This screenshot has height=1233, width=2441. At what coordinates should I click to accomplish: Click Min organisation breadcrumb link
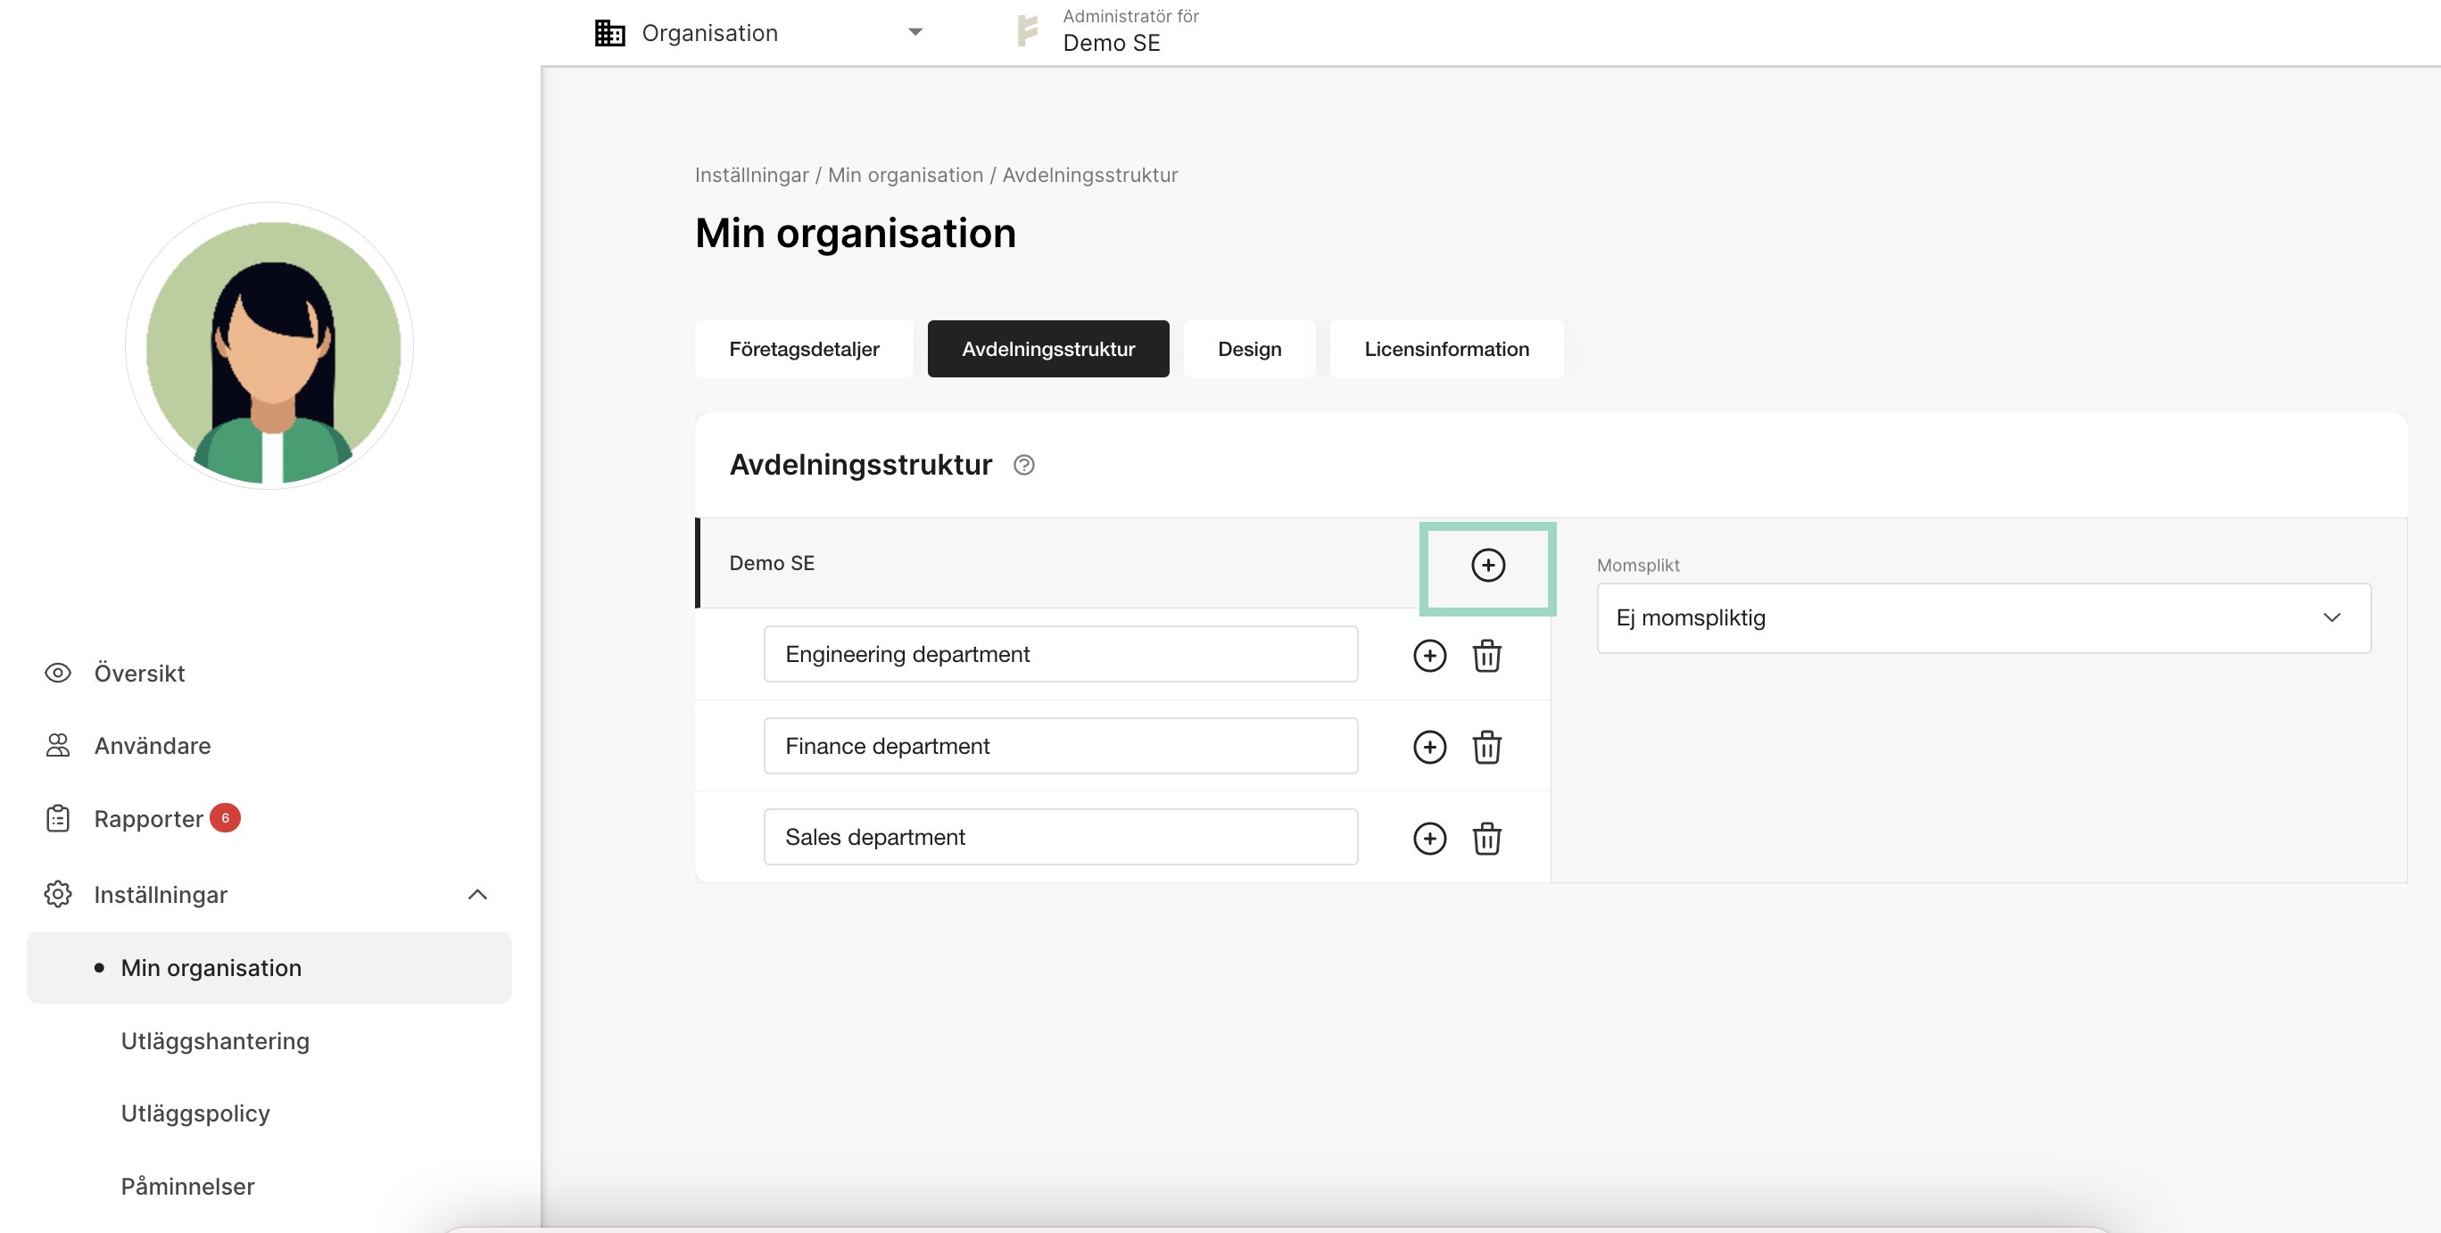point(905,176)
